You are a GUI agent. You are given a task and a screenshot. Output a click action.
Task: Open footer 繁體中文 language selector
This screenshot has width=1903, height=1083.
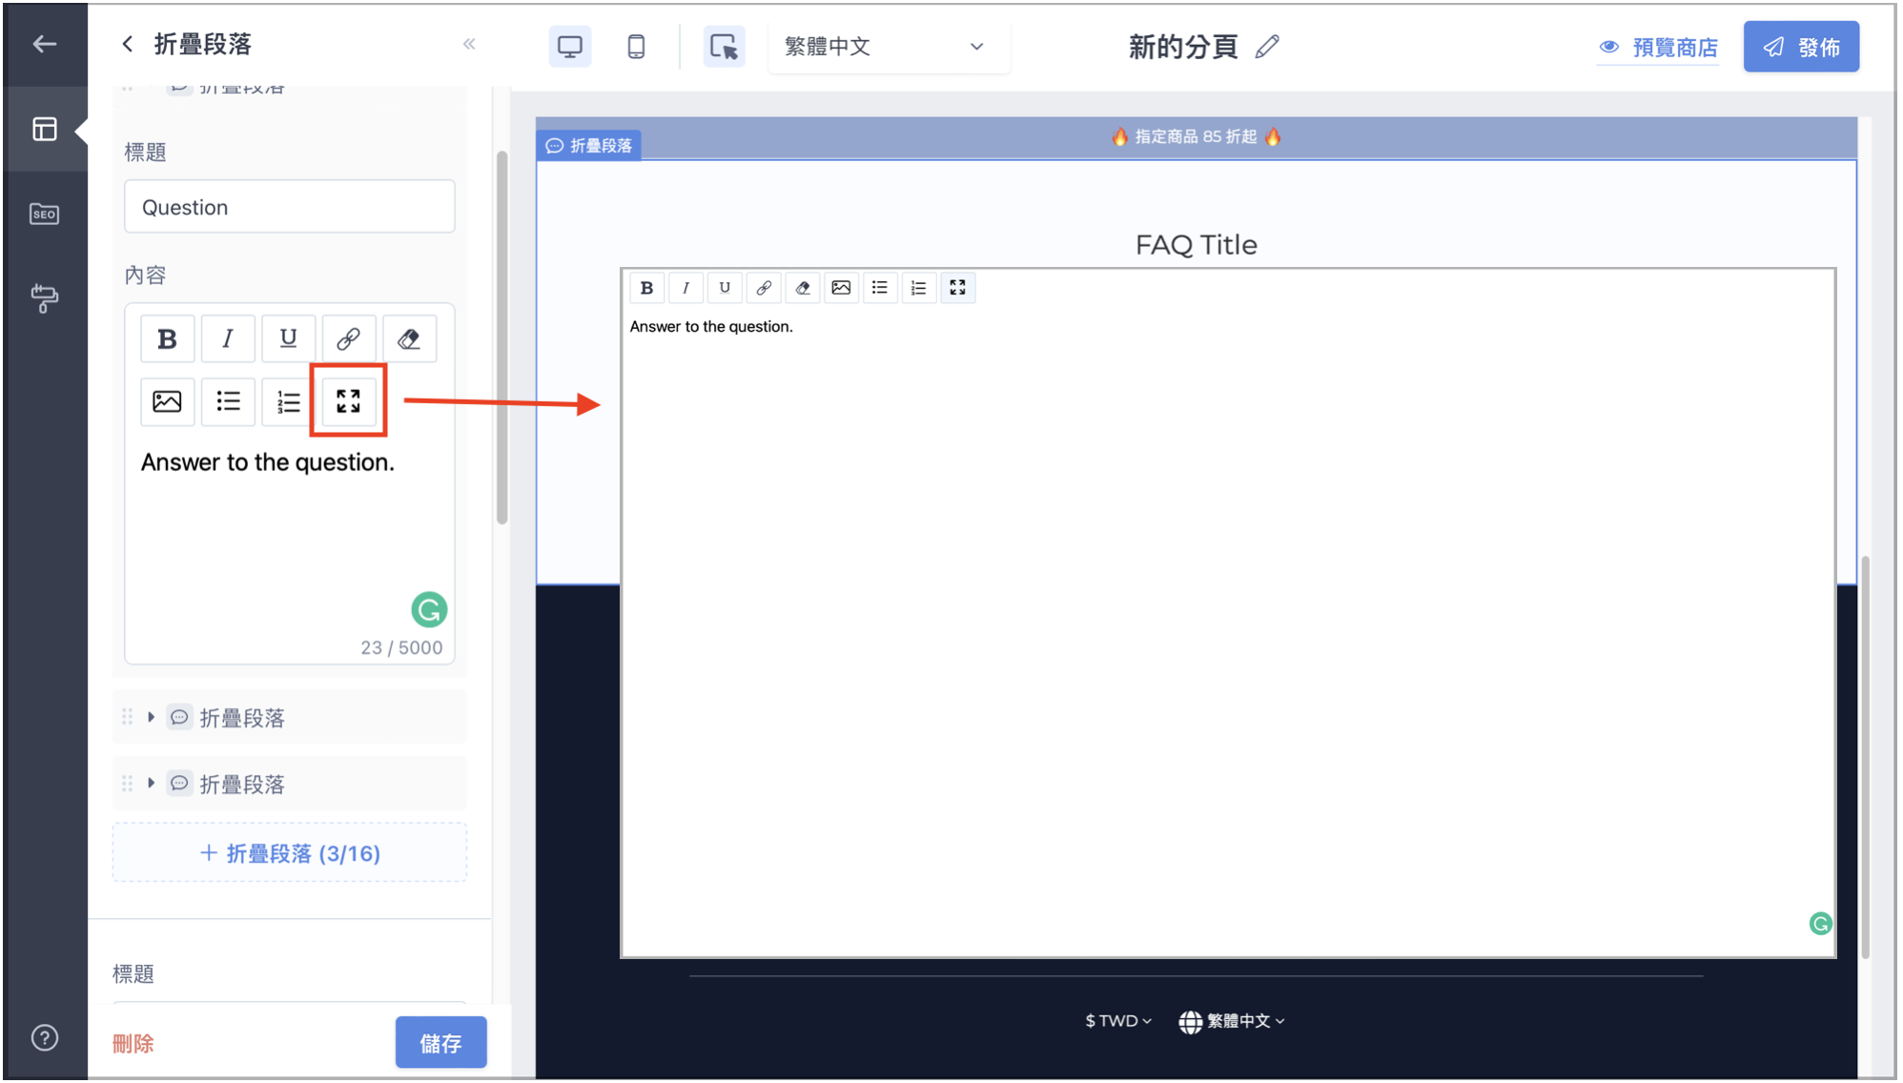(1232, 1021)
